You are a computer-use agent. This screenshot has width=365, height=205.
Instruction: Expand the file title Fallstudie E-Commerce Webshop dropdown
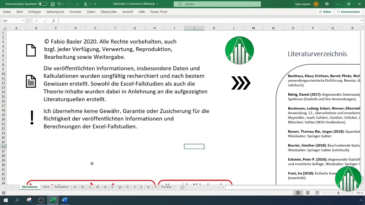[157, 4]
